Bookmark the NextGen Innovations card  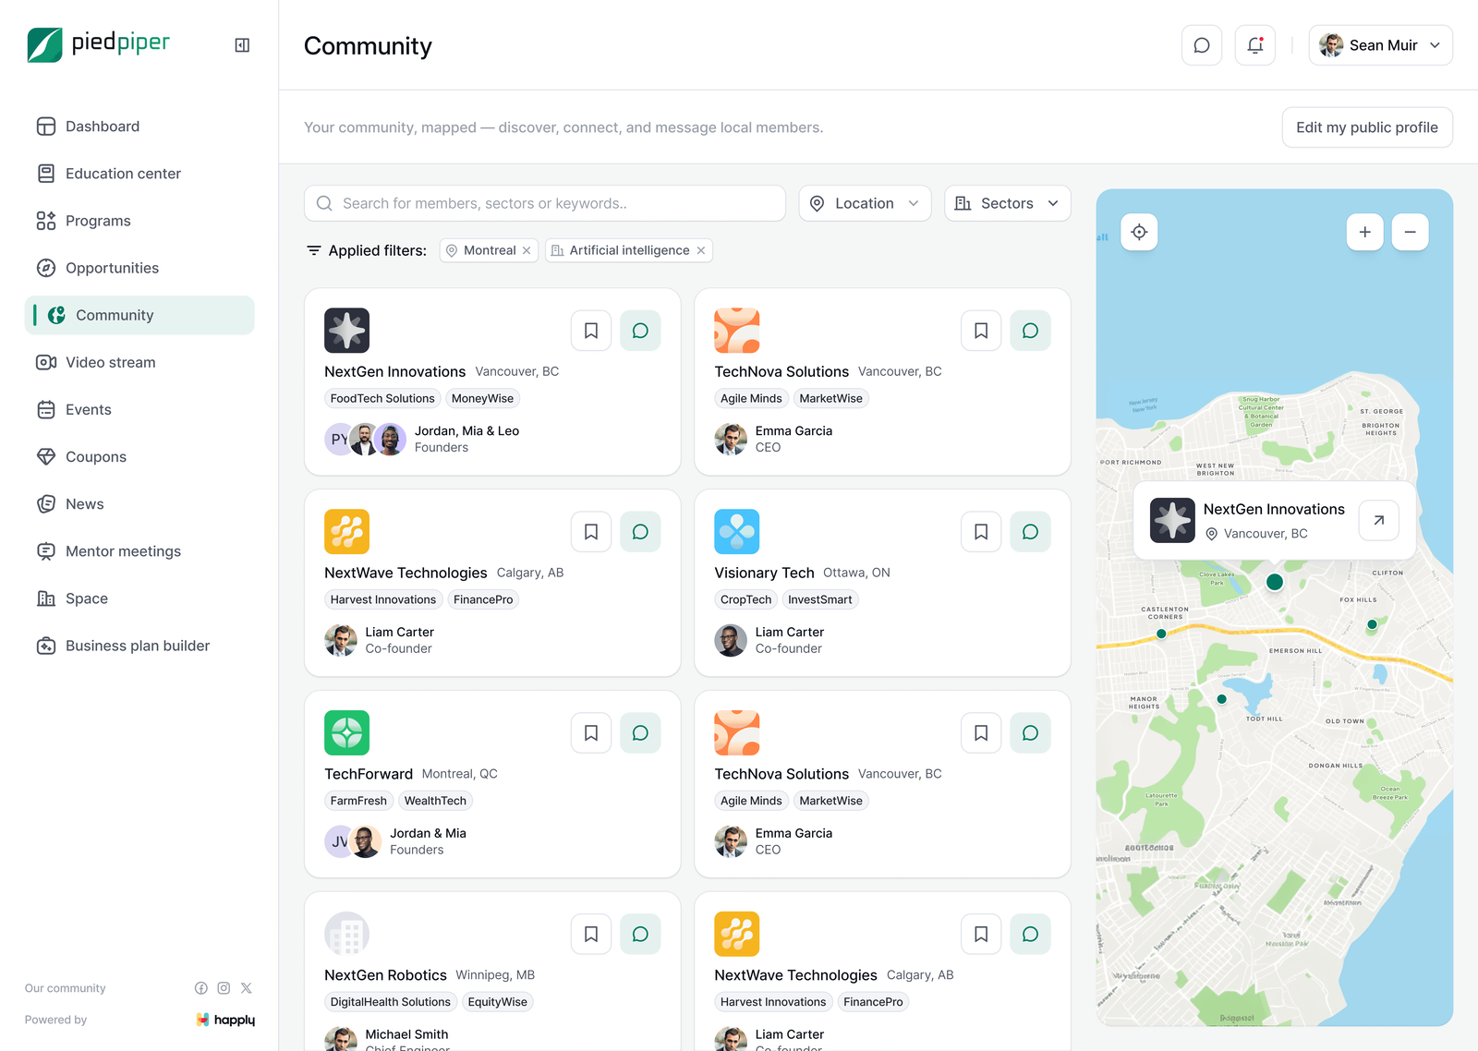coord(591,331)
